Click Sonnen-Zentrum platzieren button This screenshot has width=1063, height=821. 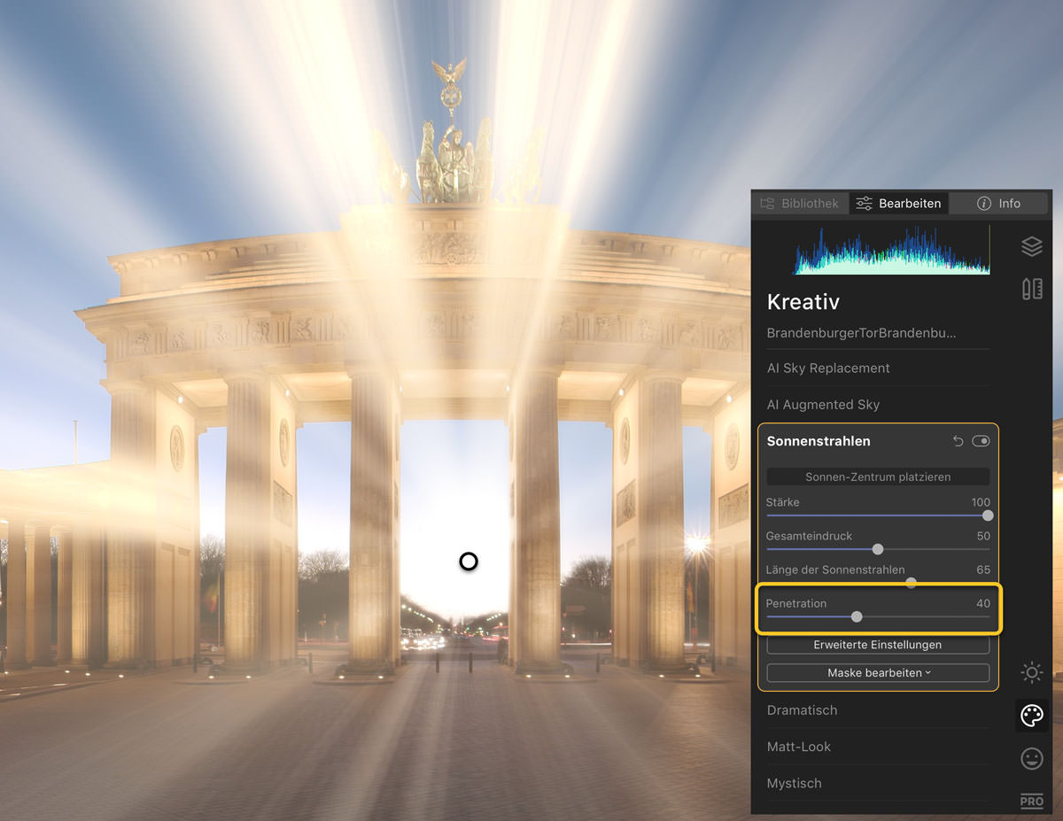click(x=878, y=476)
